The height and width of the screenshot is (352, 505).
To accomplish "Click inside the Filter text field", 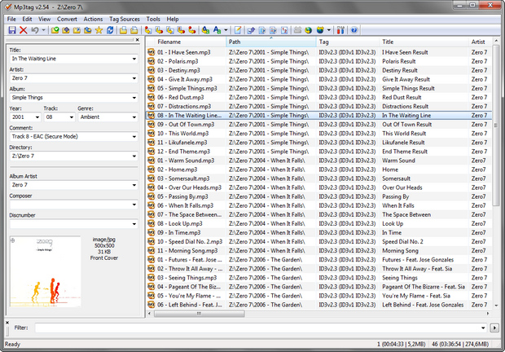I will tap(257, 328).
